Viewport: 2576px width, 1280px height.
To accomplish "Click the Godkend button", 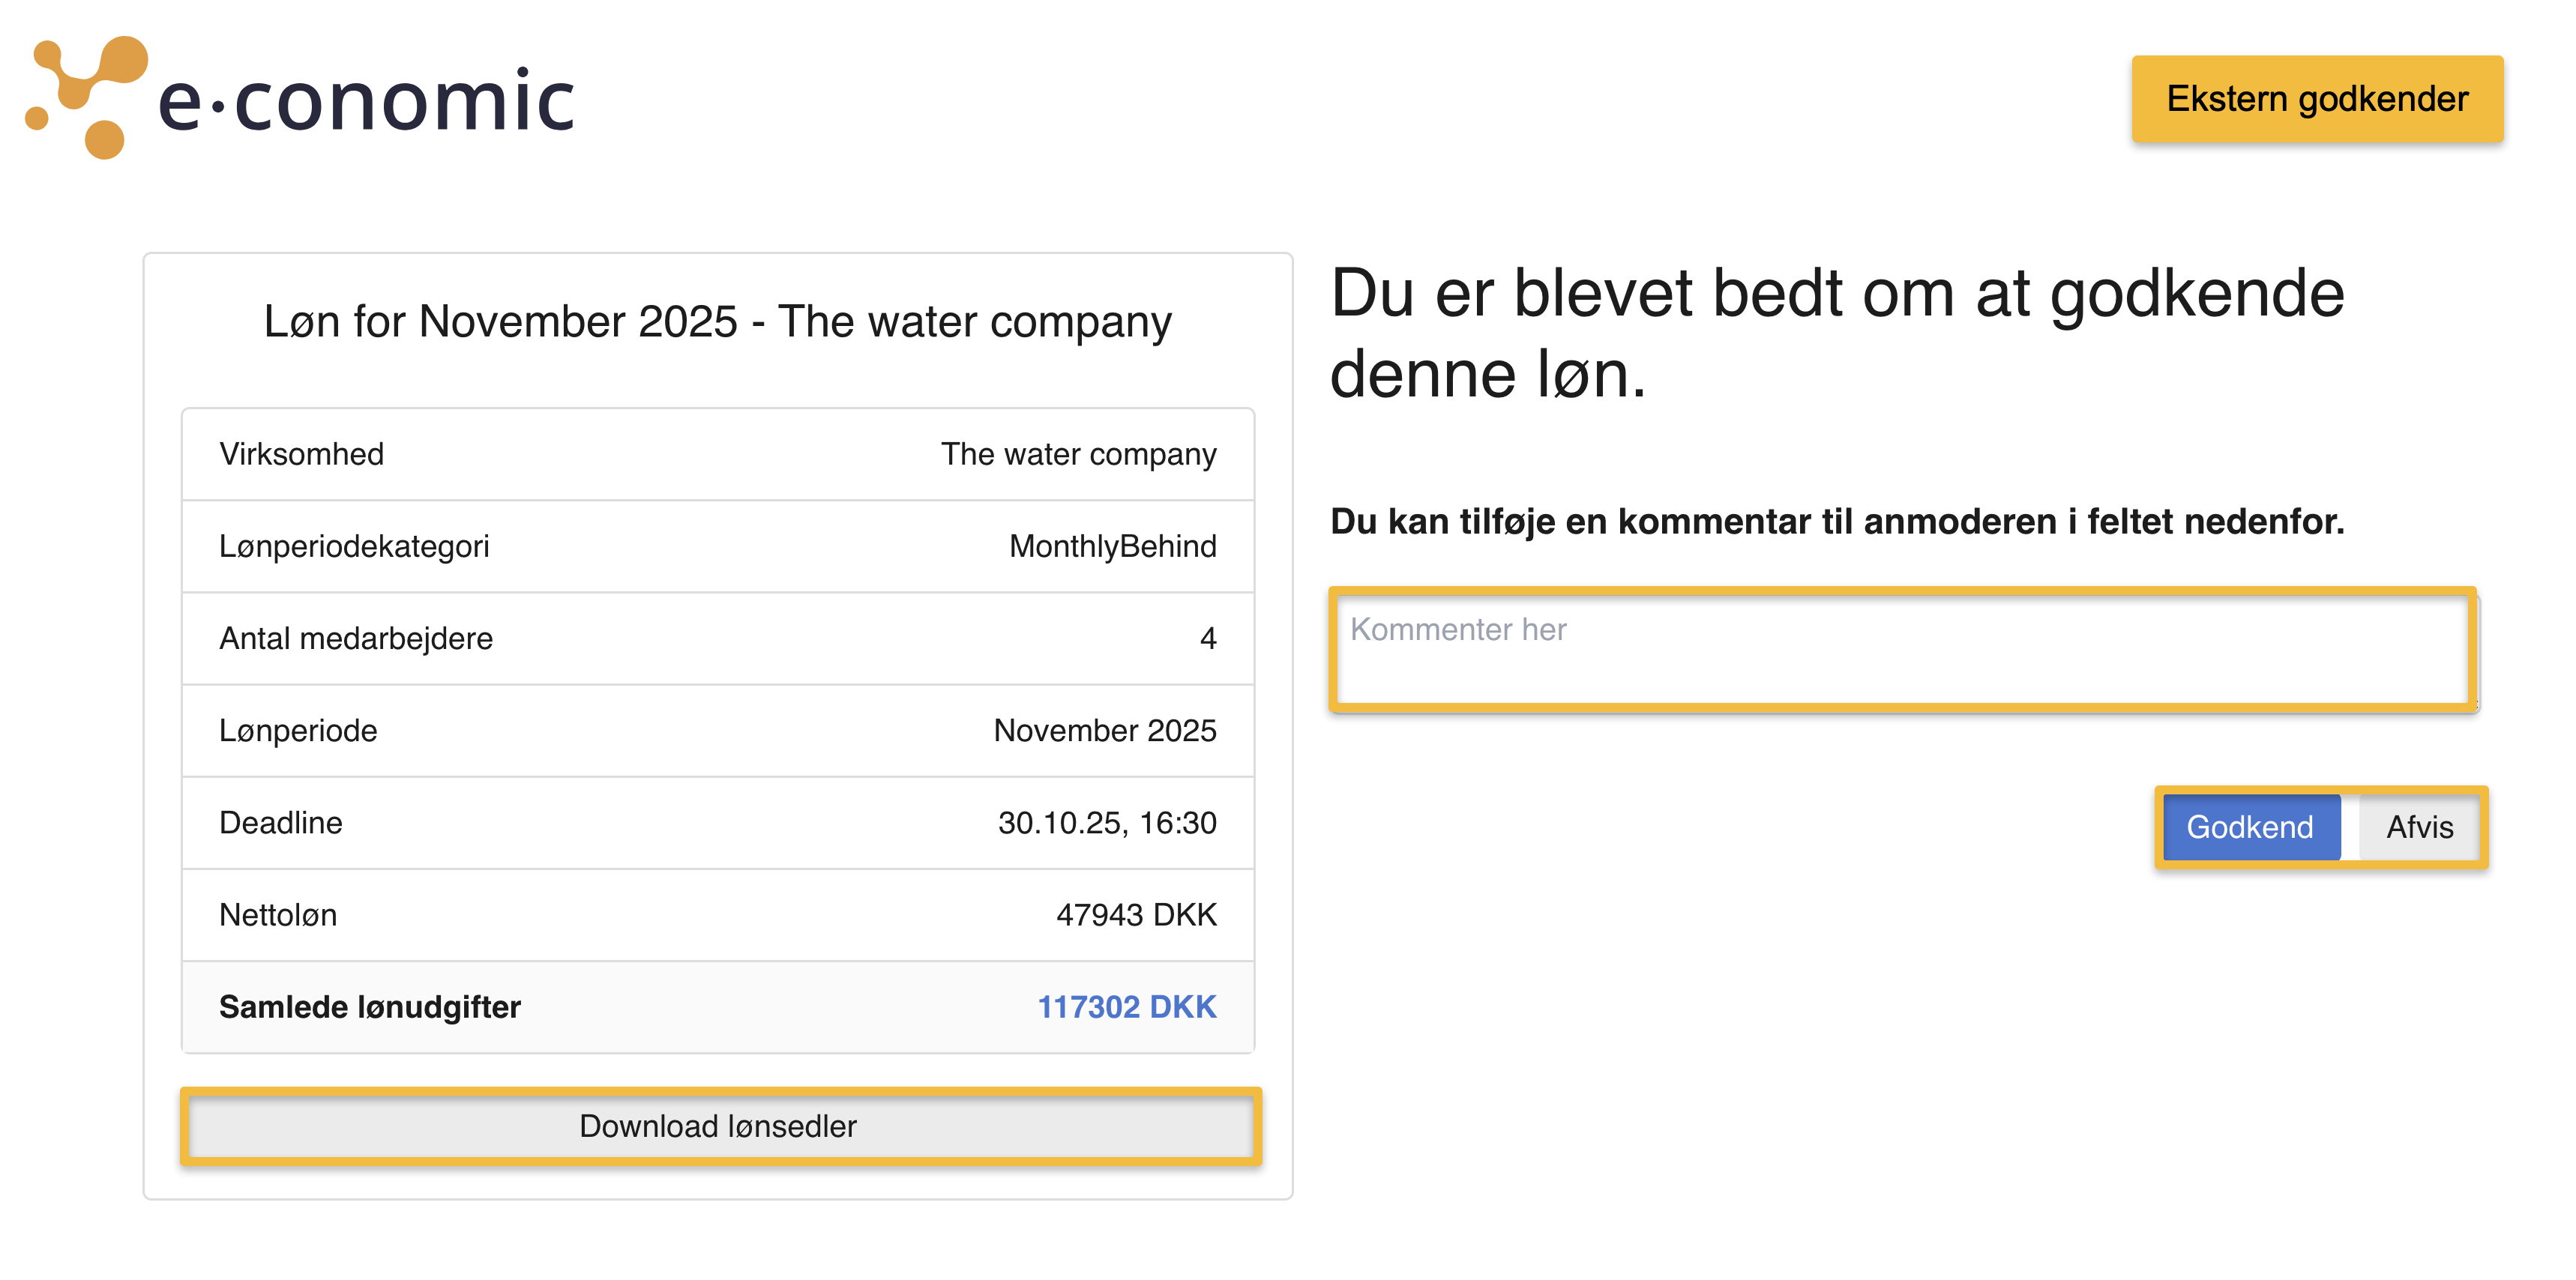I will [x=2250, y=827].
